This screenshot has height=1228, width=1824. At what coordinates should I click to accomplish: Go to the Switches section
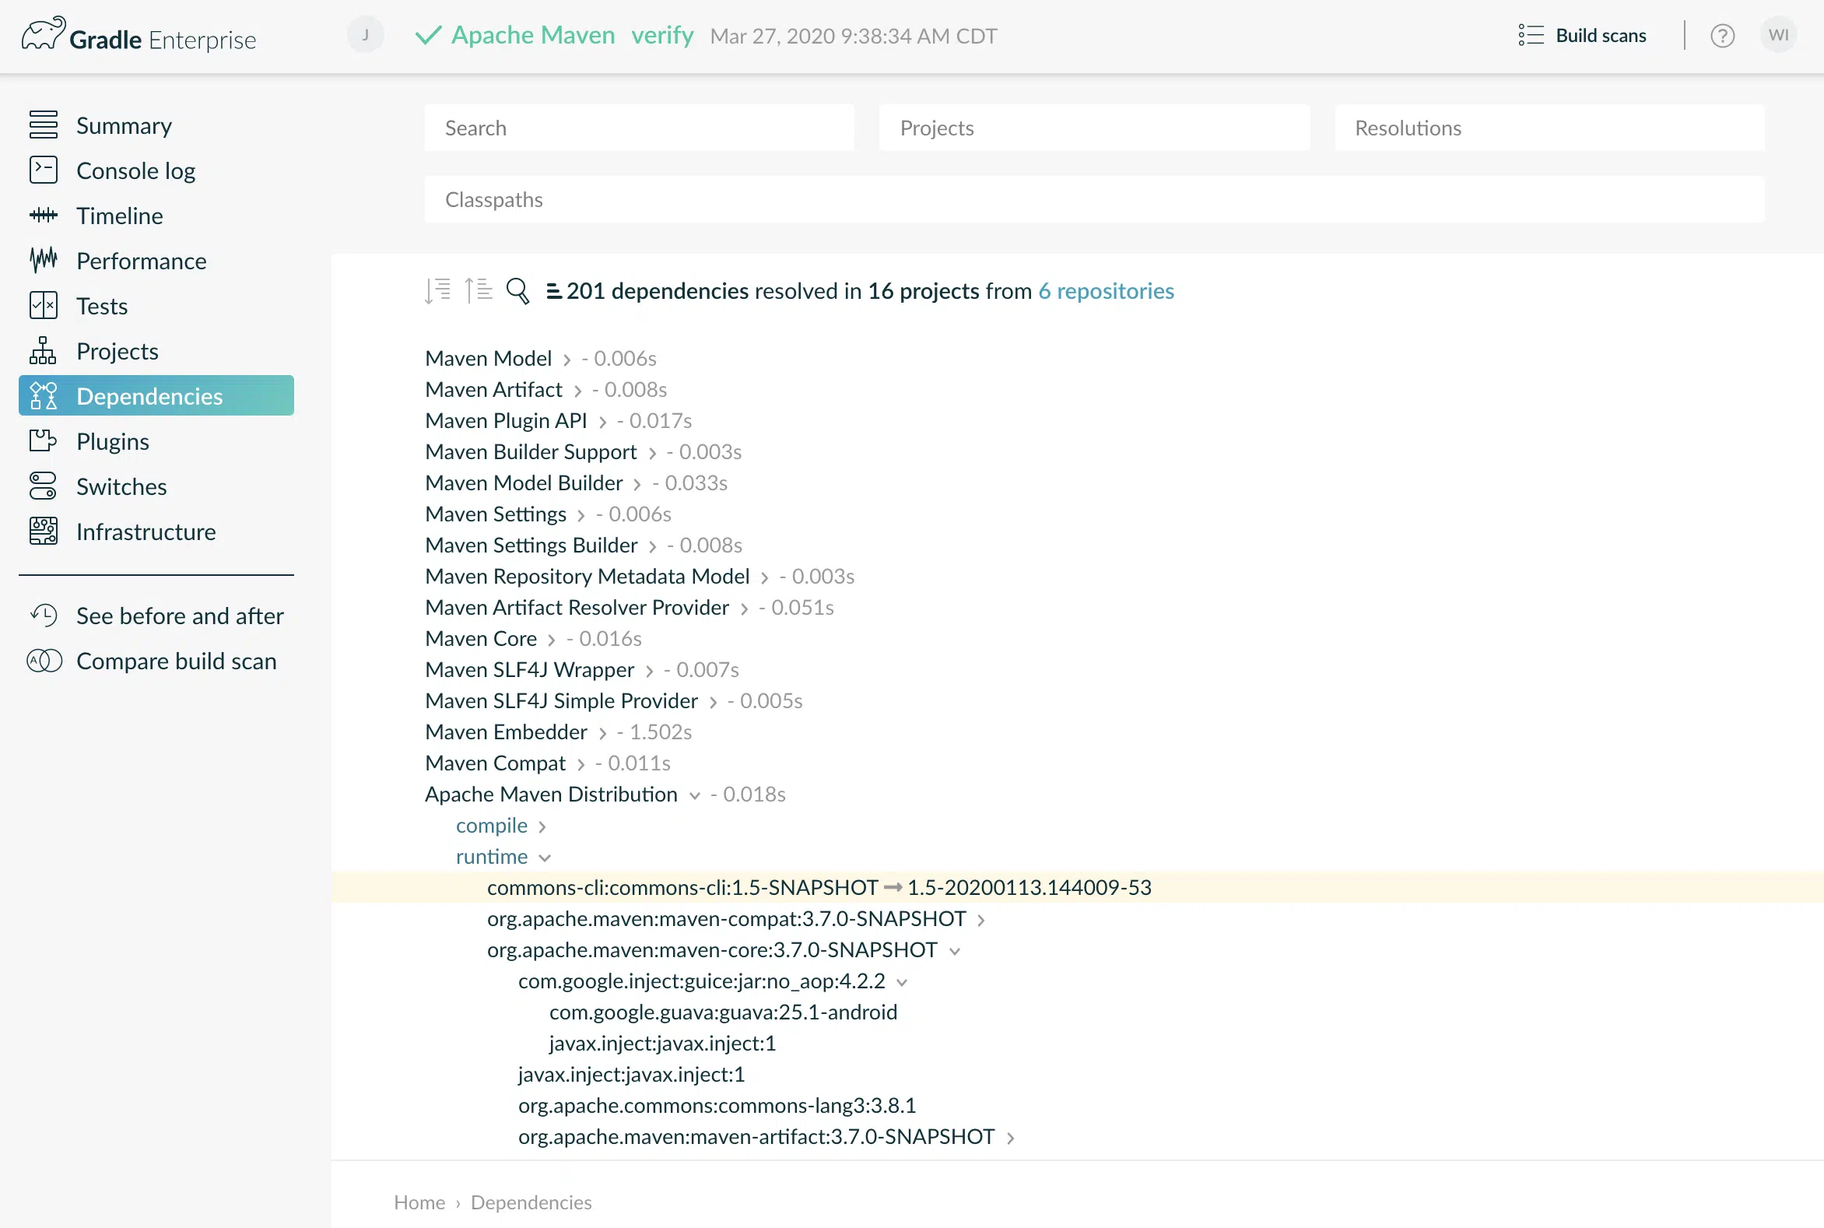pyautogui.click(x=121, y=486)
